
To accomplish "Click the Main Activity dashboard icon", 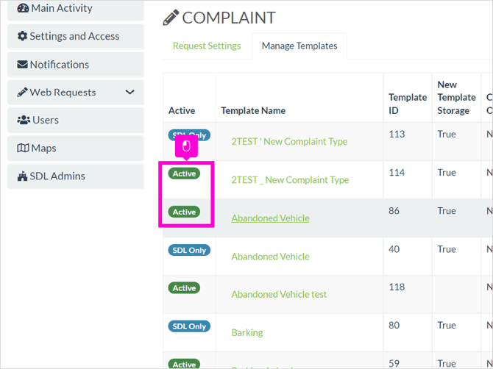I will [23, 8].
